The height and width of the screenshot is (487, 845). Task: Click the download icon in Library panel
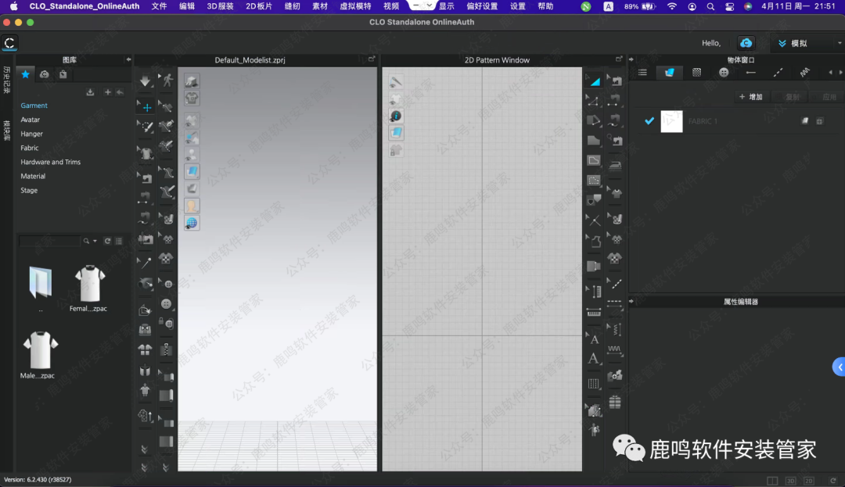90,92
